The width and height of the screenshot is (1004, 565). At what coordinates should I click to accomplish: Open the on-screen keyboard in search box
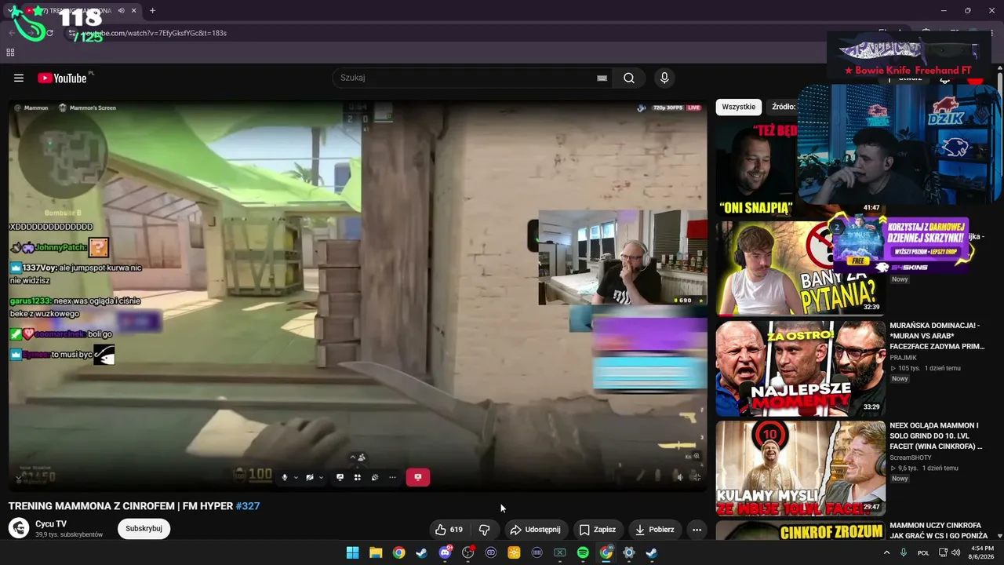[x=602, y=78]
